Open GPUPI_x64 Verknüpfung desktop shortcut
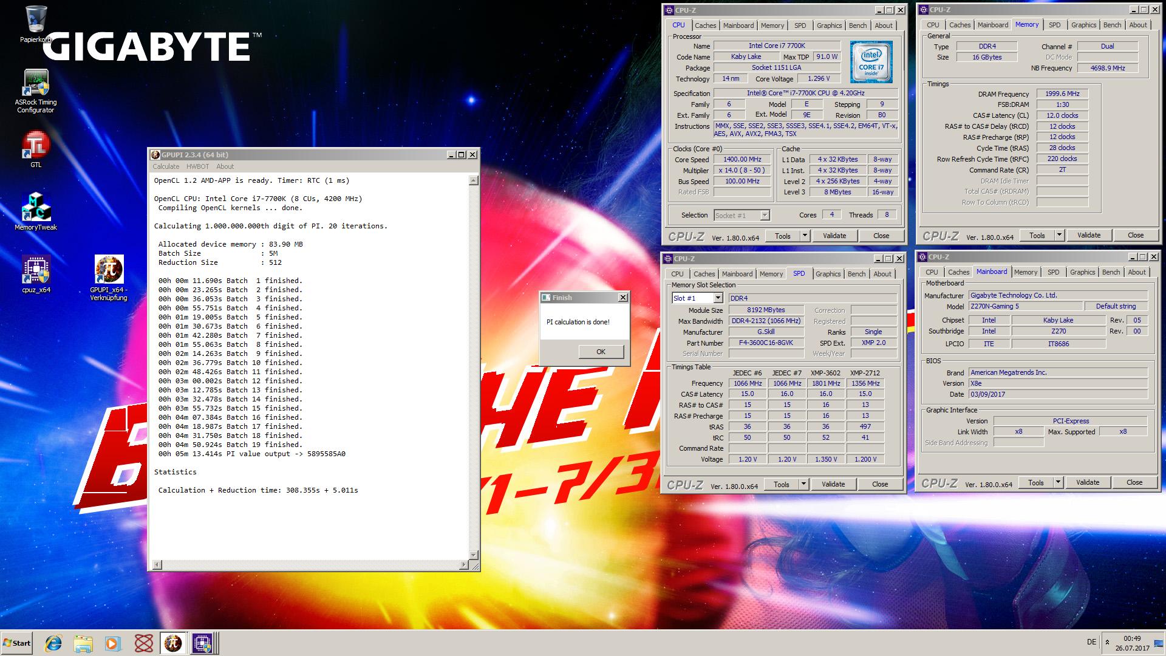The width and height of the screenshot is (1166, 656). click(x=109, y=278)
